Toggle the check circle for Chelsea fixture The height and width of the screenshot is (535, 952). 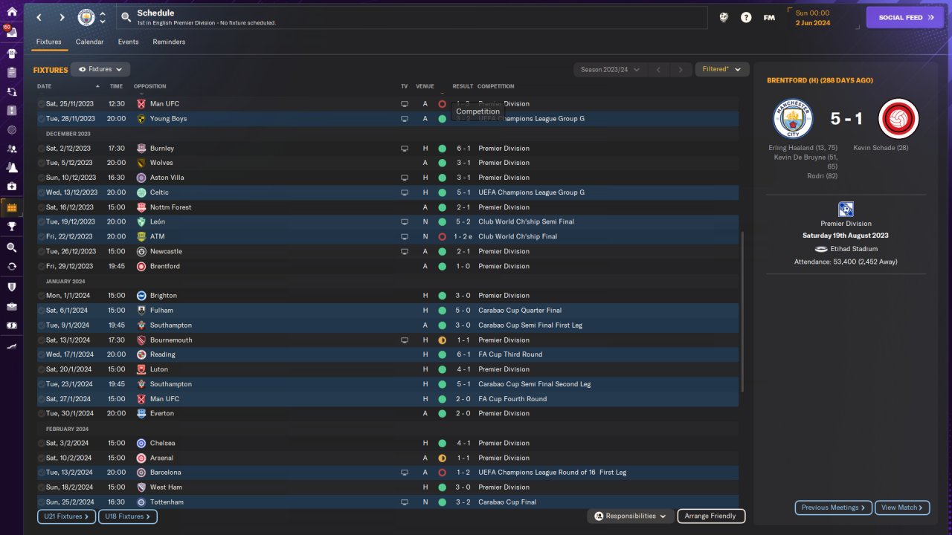tap(42, 443)
